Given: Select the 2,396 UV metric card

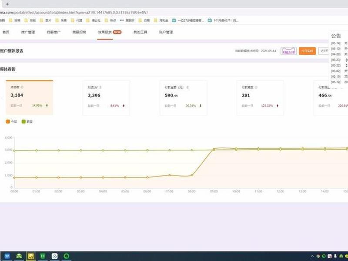Looking at the screenshot, I should click(x=106, y=97).
